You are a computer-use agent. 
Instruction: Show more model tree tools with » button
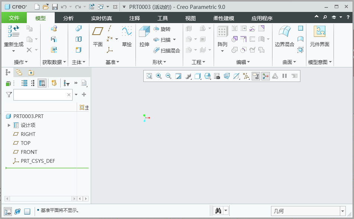76,83
